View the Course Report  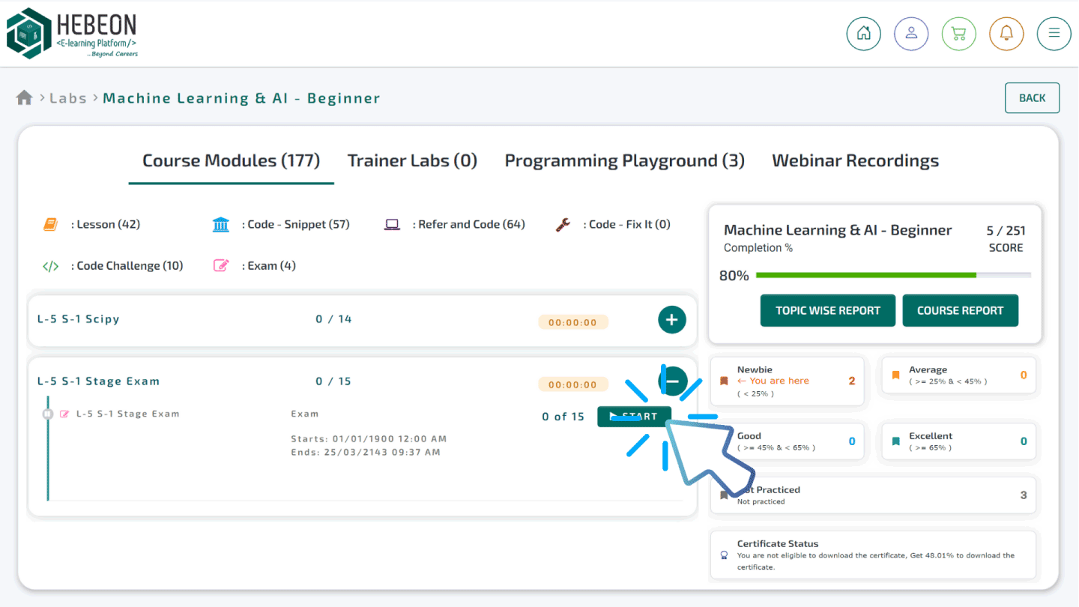click(x=960, y=310)
